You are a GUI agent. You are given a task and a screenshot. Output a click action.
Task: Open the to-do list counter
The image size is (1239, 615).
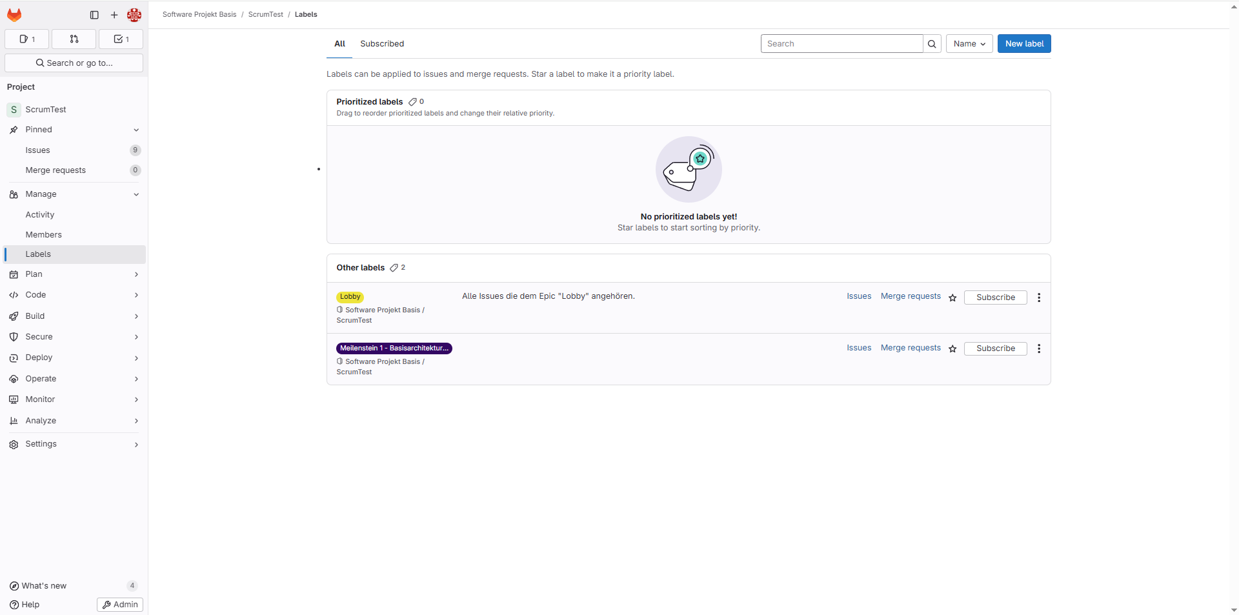pos(121,39)
